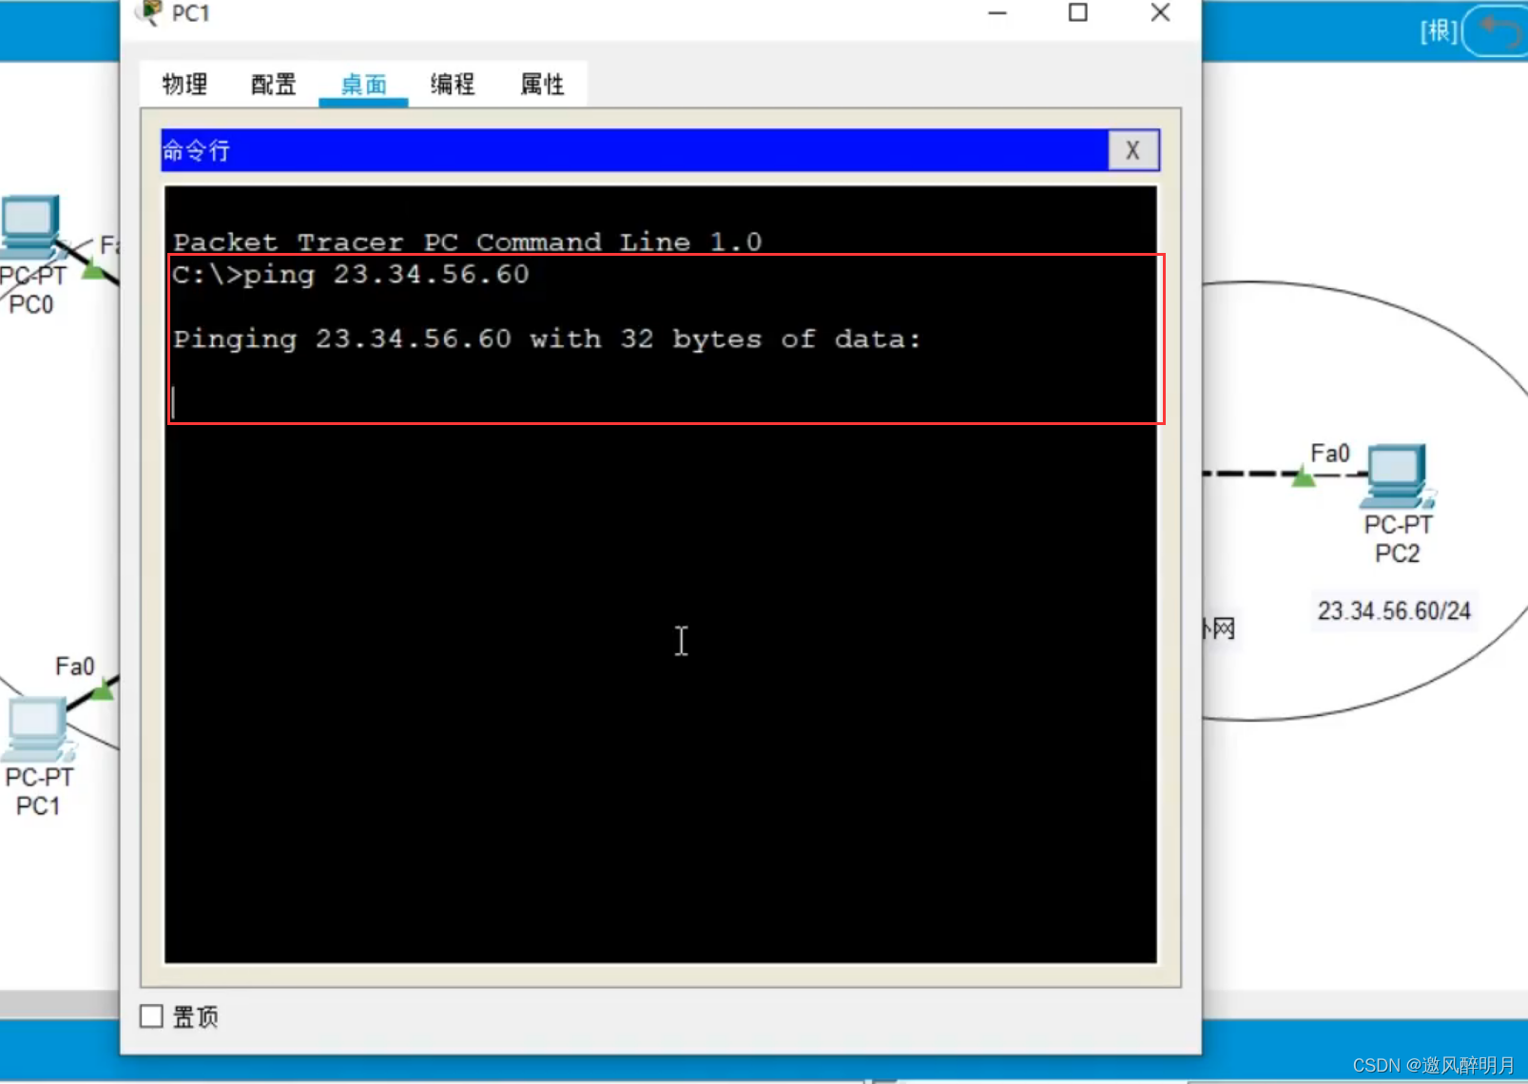This screenshot has width=1528, height=1084.
Task: Maximize the PC1 window
Action: (x=1077, y=13)
